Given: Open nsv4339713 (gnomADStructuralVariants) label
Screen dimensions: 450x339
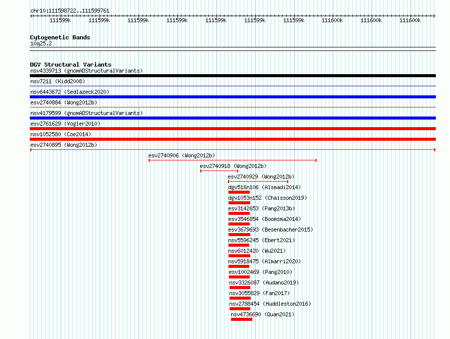Looking at the screenshot, I should click(86, 71).
